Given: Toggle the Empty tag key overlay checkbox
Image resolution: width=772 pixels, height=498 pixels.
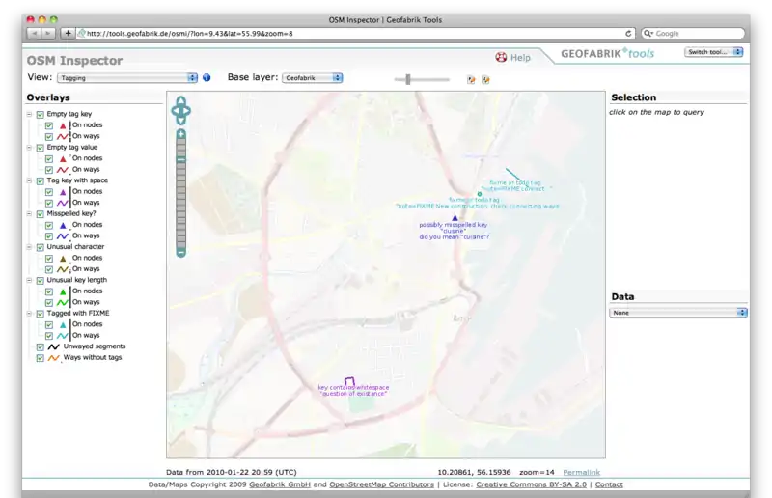Looking at the screenshot, I should (41, 114).
